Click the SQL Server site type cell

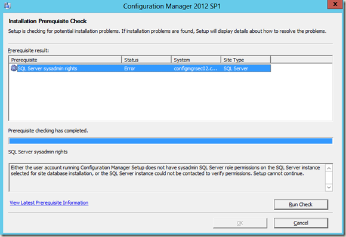236,69
